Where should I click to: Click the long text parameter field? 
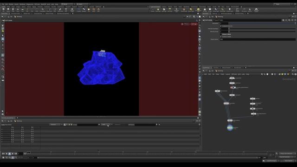tap(258, 39)
